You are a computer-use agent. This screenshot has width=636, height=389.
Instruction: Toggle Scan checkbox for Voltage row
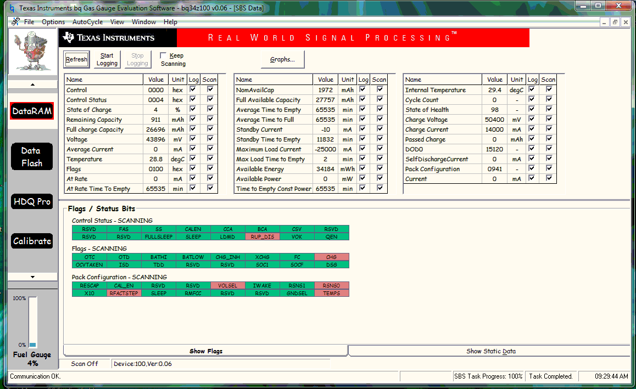(210, 139)
